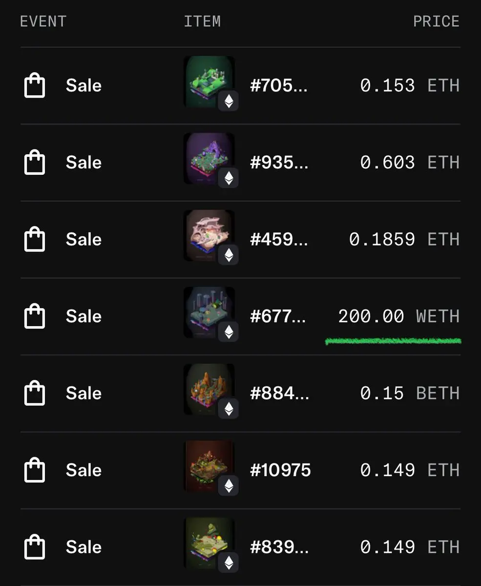
Task: Click the EVENT column header
Action: coord(43,21)
